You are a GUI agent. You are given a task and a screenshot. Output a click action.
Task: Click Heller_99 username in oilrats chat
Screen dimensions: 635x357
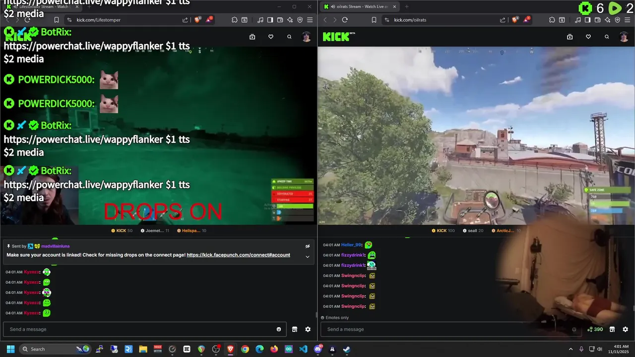click(x=351, y=245)
